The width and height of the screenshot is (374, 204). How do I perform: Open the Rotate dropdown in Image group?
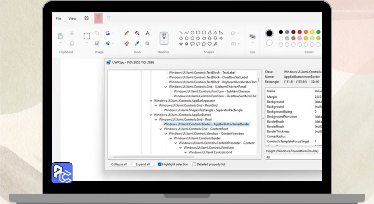(113, 33)
